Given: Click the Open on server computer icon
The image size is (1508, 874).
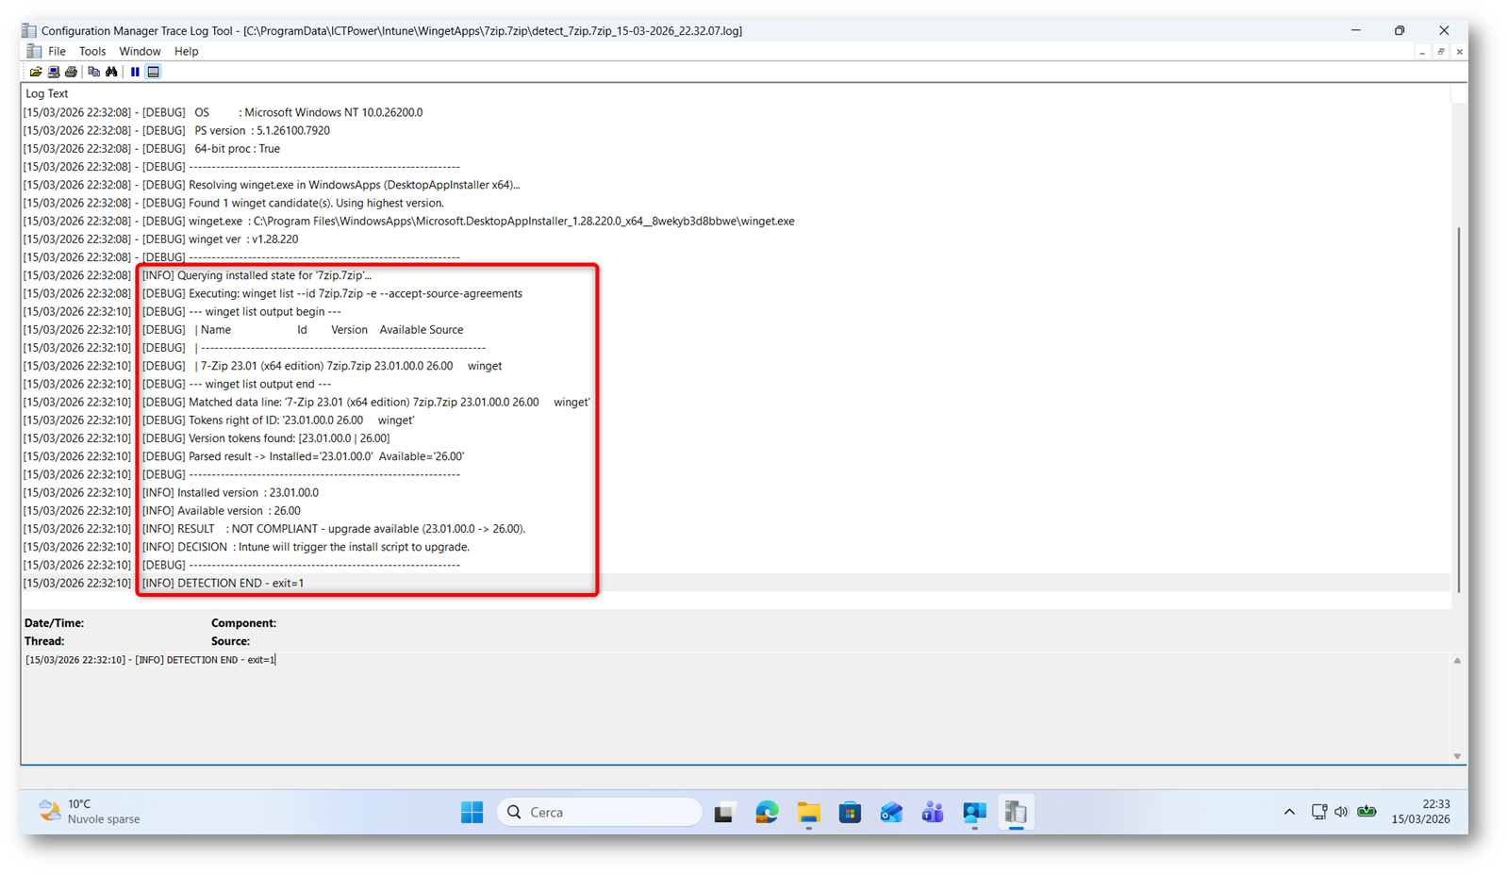Looking at the screenshot, I should pos(54,72).
